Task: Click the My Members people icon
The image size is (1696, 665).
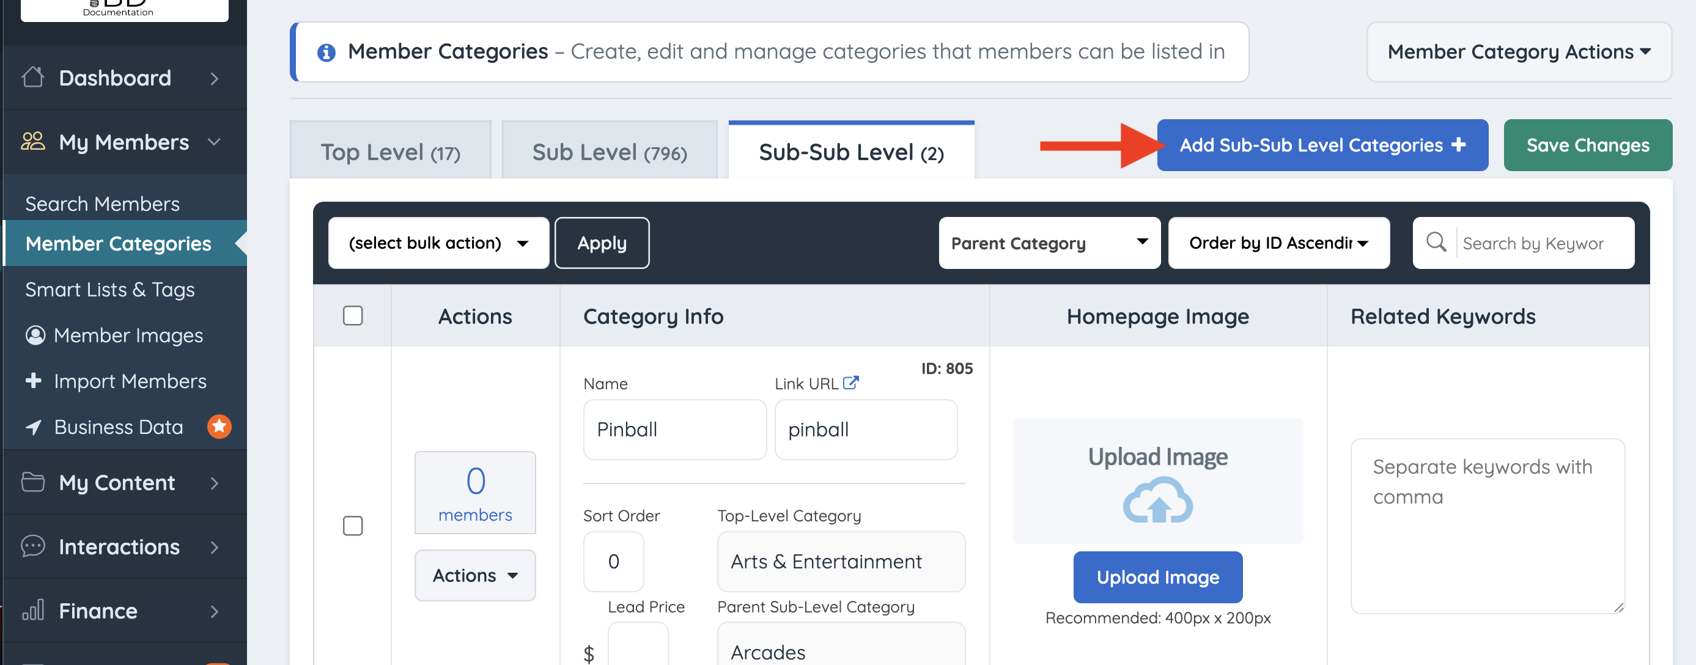Action: click(x=32, y=142)
